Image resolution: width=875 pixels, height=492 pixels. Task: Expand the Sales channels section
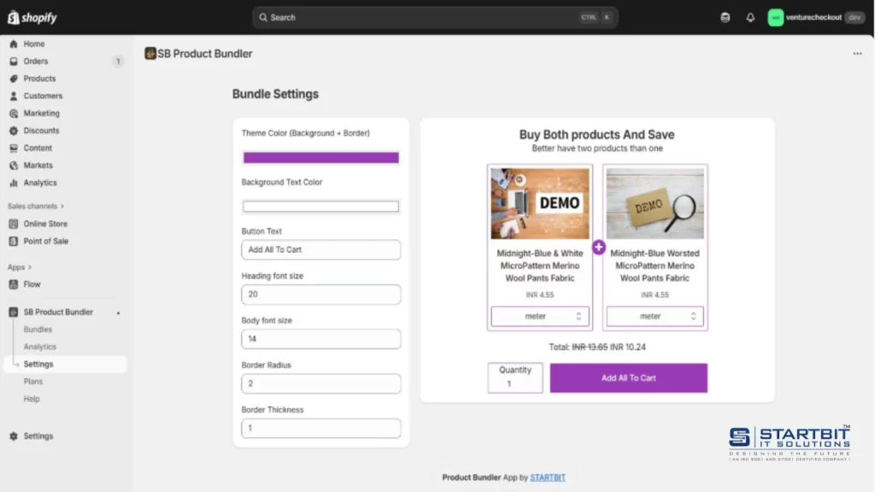34,206
